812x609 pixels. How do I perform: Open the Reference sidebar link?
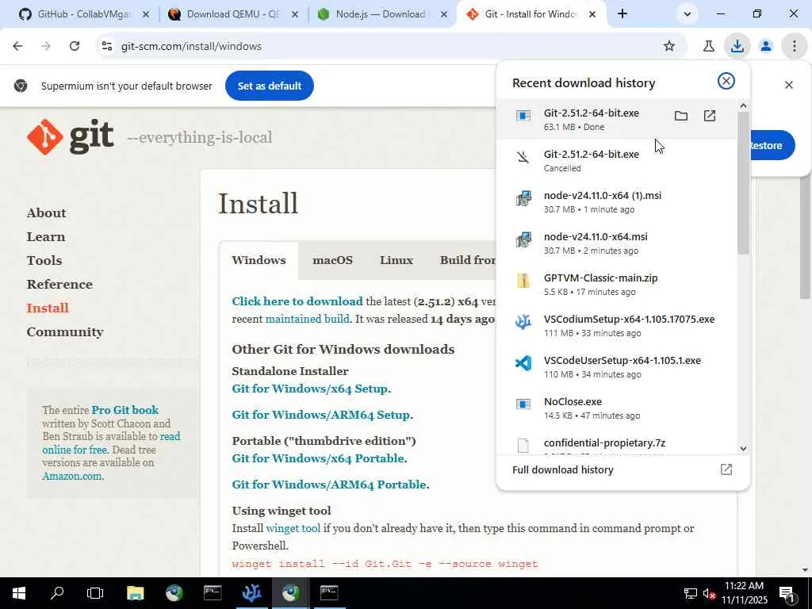(x=59, y=285)
